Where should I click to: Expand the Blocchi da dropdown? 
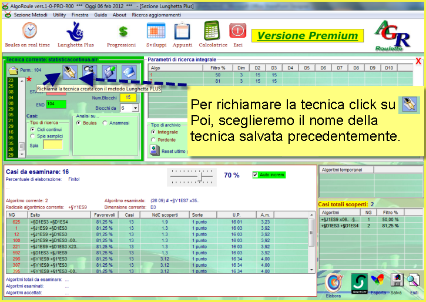(135, 108)
